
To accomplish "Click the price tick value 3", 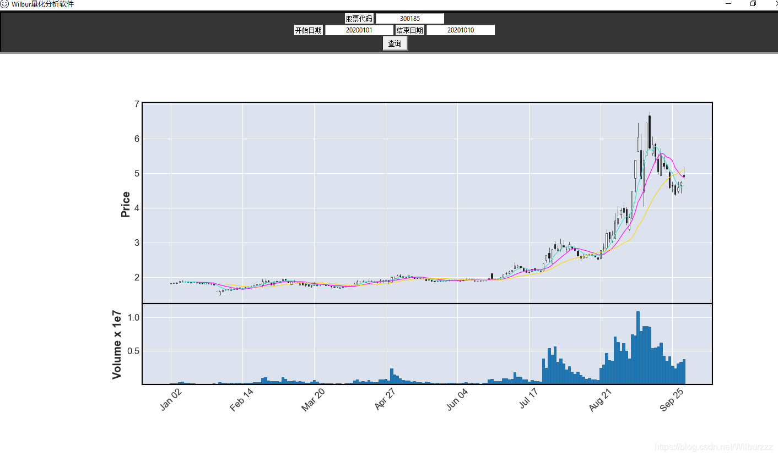I will tap(136, 243).
